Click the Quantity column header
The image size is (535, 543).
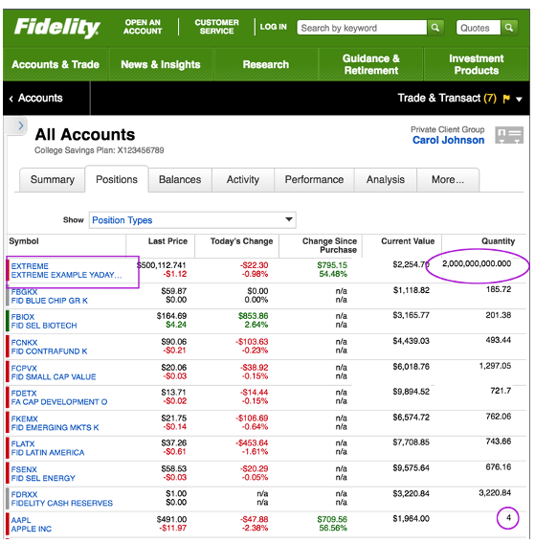[499, 241]
